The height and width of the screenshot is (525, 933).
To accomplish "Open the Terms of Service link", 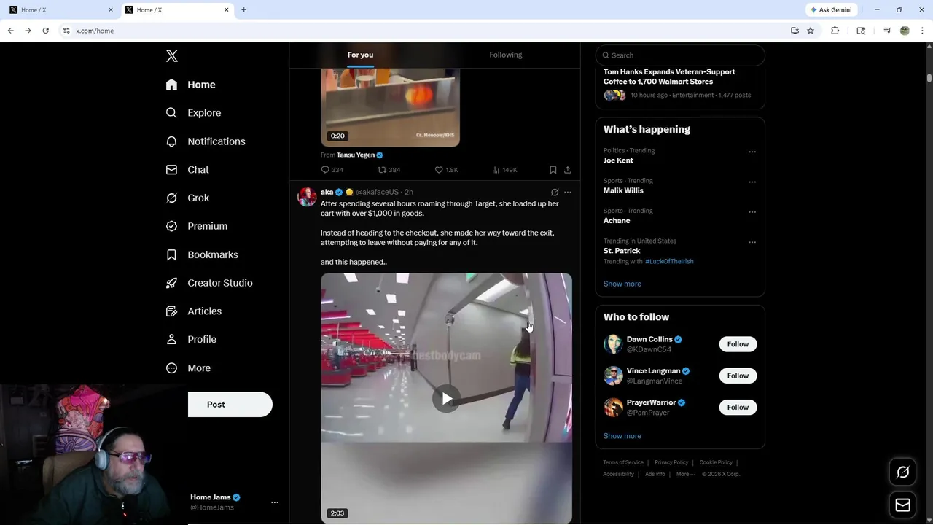I will click(x=623, y=462).
